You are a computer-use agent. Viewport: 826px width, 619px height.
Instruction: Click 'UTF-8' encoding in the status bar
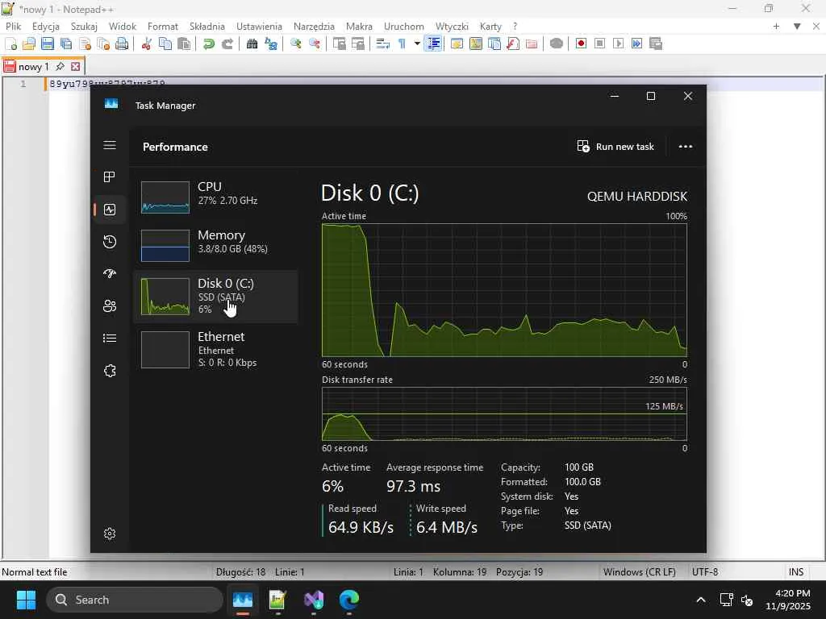pyautogui.click(x=705, y=571)
